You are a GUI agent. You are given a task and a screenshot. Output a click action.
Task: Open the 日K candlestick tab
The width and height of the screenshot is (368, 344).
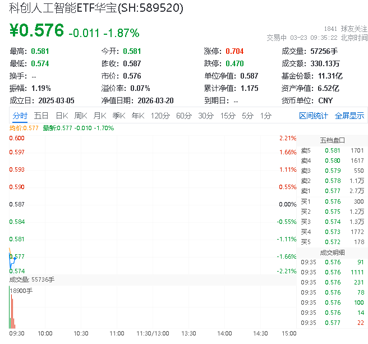62,116
